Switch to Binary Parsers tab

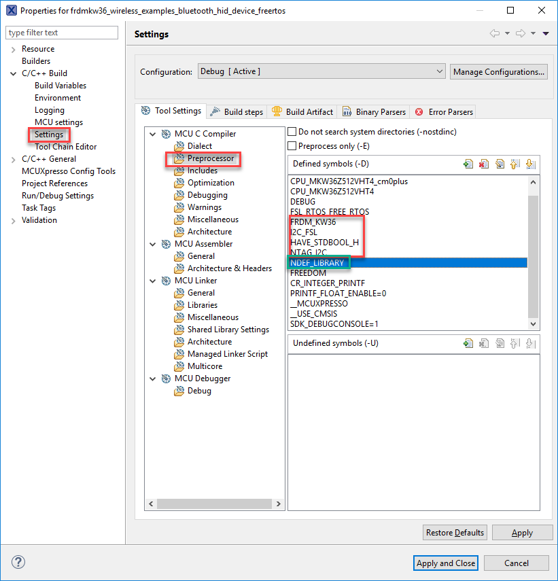pyautogui.click(x=374, y=112)
